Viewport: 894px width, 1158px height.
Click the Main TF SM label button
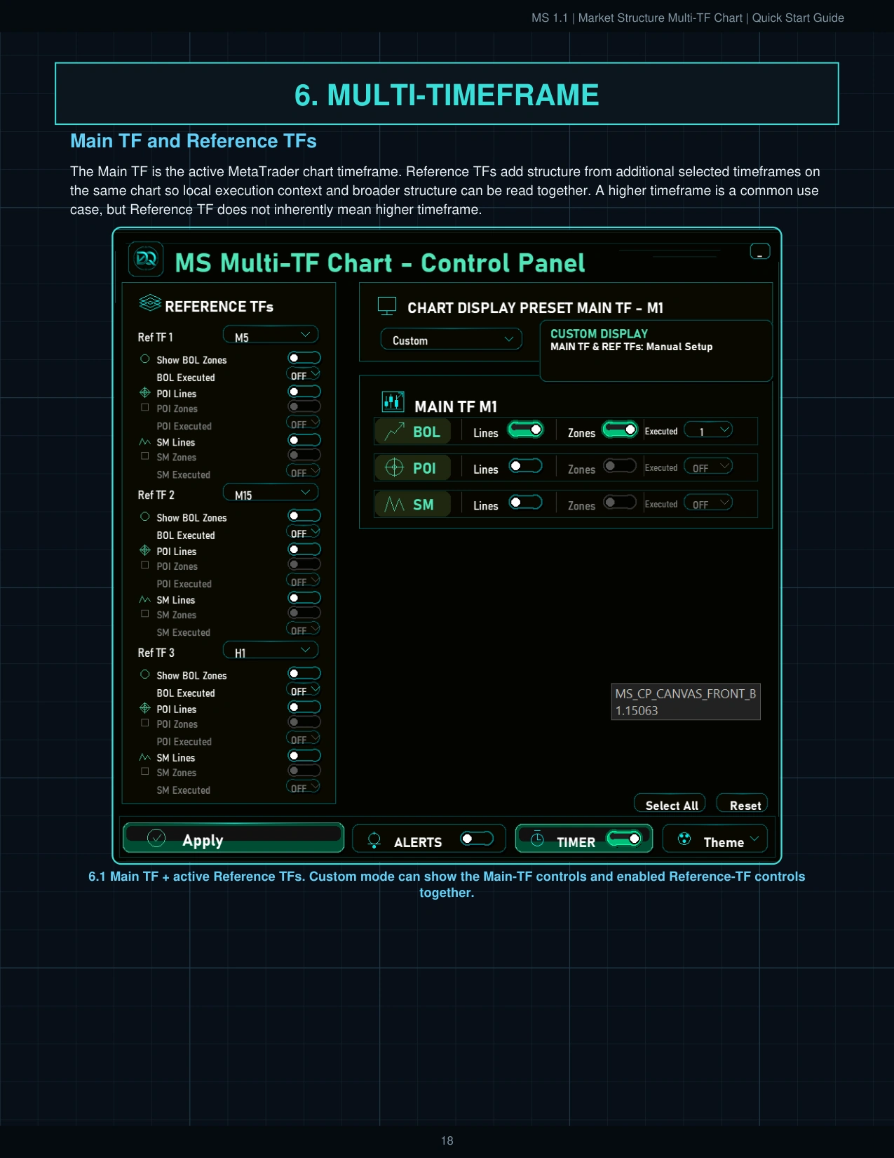(x=412, y=505)
